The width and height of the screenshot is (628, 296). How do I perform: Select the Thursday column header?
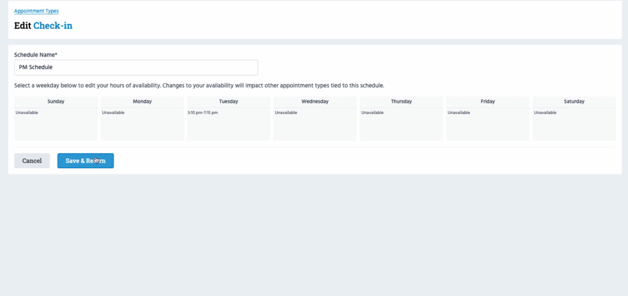(401, 101)
